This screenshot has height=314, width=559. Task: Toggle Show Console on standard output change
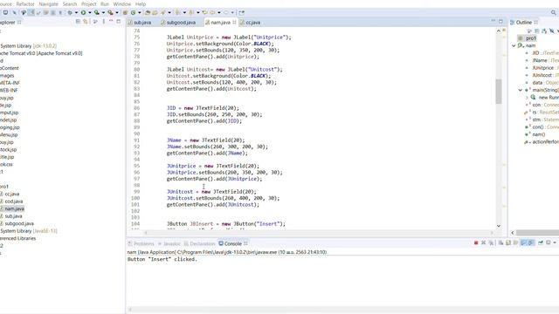point(523,242)
